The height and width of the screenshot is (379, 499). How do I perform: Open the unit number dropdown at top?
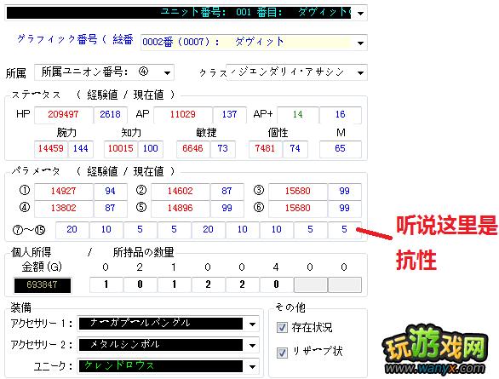click(360, 13)
